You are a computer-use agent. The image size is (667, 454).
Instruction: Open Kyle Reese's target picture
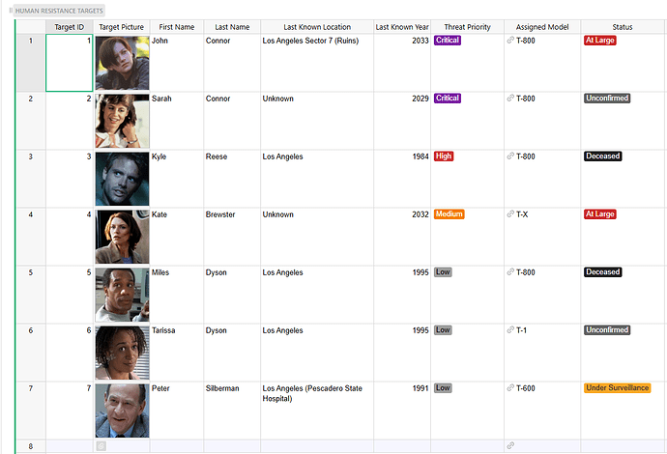coord(122,179)
